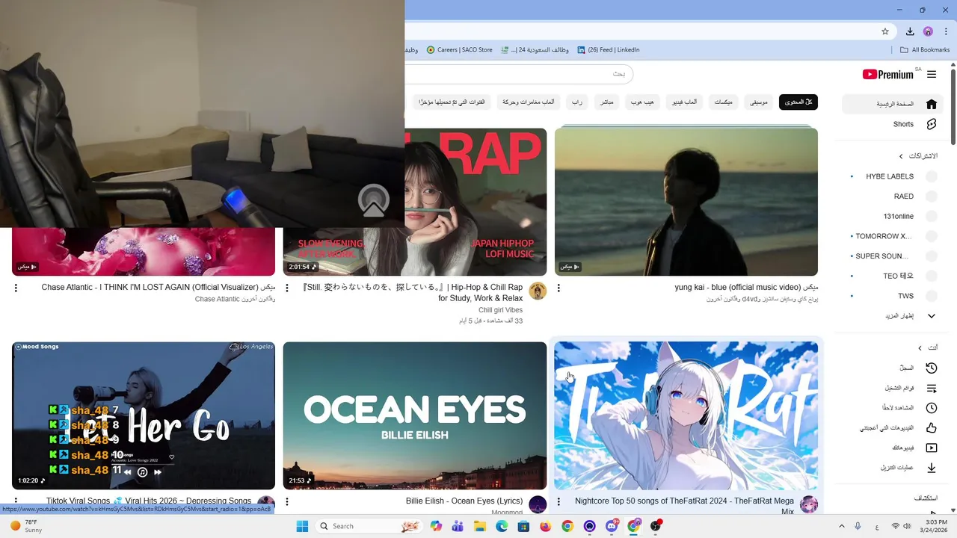This screenshot has width=957, height=538.
Task: Open options menu for Hip-Hop & Chill Rap video
Action: 287,288
